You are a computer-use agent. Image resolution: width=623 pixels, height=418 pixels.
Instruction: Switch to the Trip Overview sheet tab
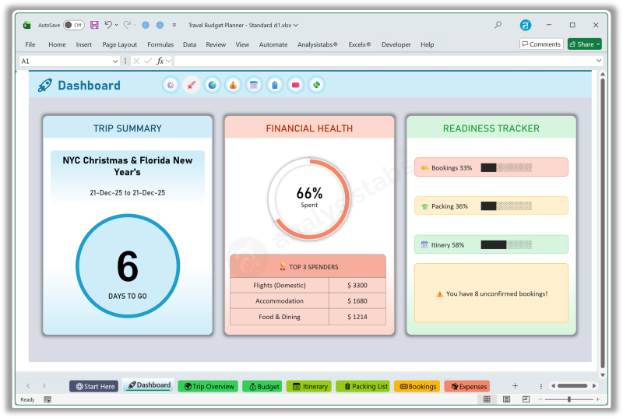pyautogui.click(x=208, y=386)
